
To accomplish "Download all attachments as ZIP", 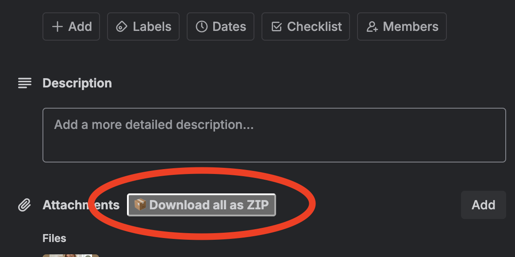I will point(201,204).
